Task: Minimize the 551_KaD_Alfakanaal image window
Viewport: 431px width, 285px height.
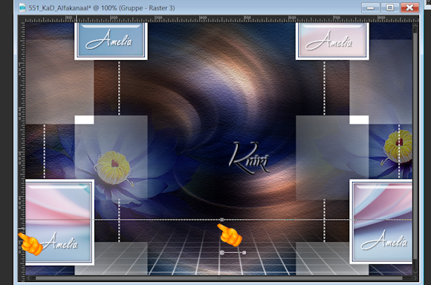Action: pos(371,7)
